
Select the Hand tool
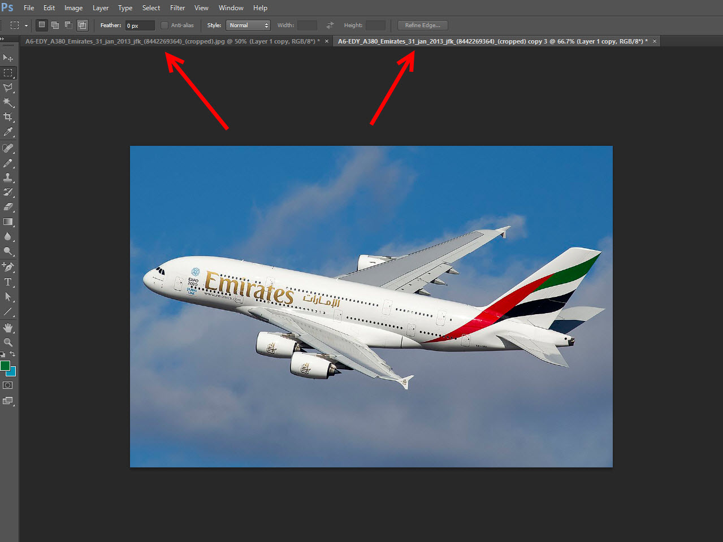[8, 328]
